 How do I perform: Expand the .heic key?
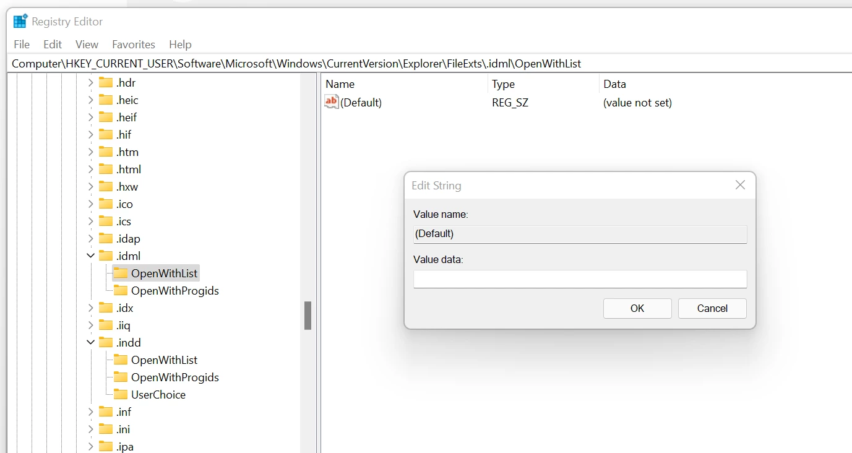coord(91,100)
